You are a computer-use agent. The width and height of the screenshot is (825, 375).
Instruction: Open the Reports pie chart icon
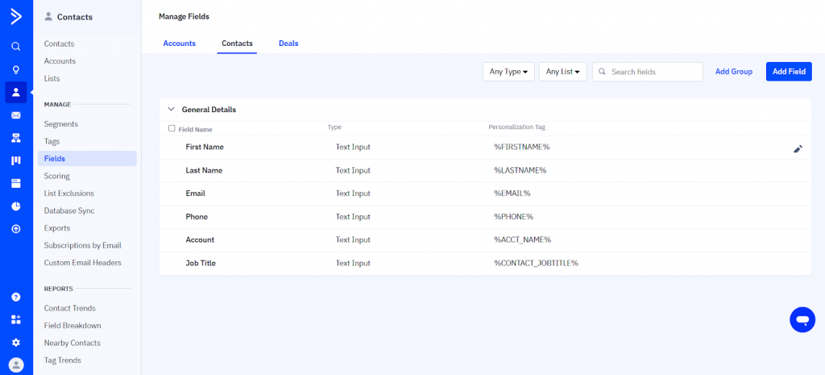tap(16, 206)
